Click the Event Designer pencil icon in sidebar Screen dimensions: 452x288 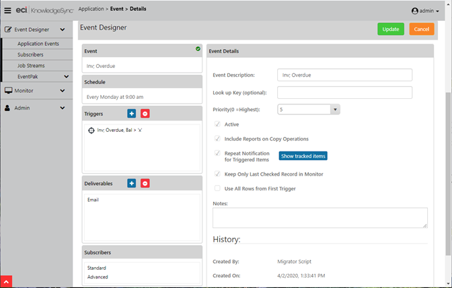pyautogui.click(x=8, y=30)
